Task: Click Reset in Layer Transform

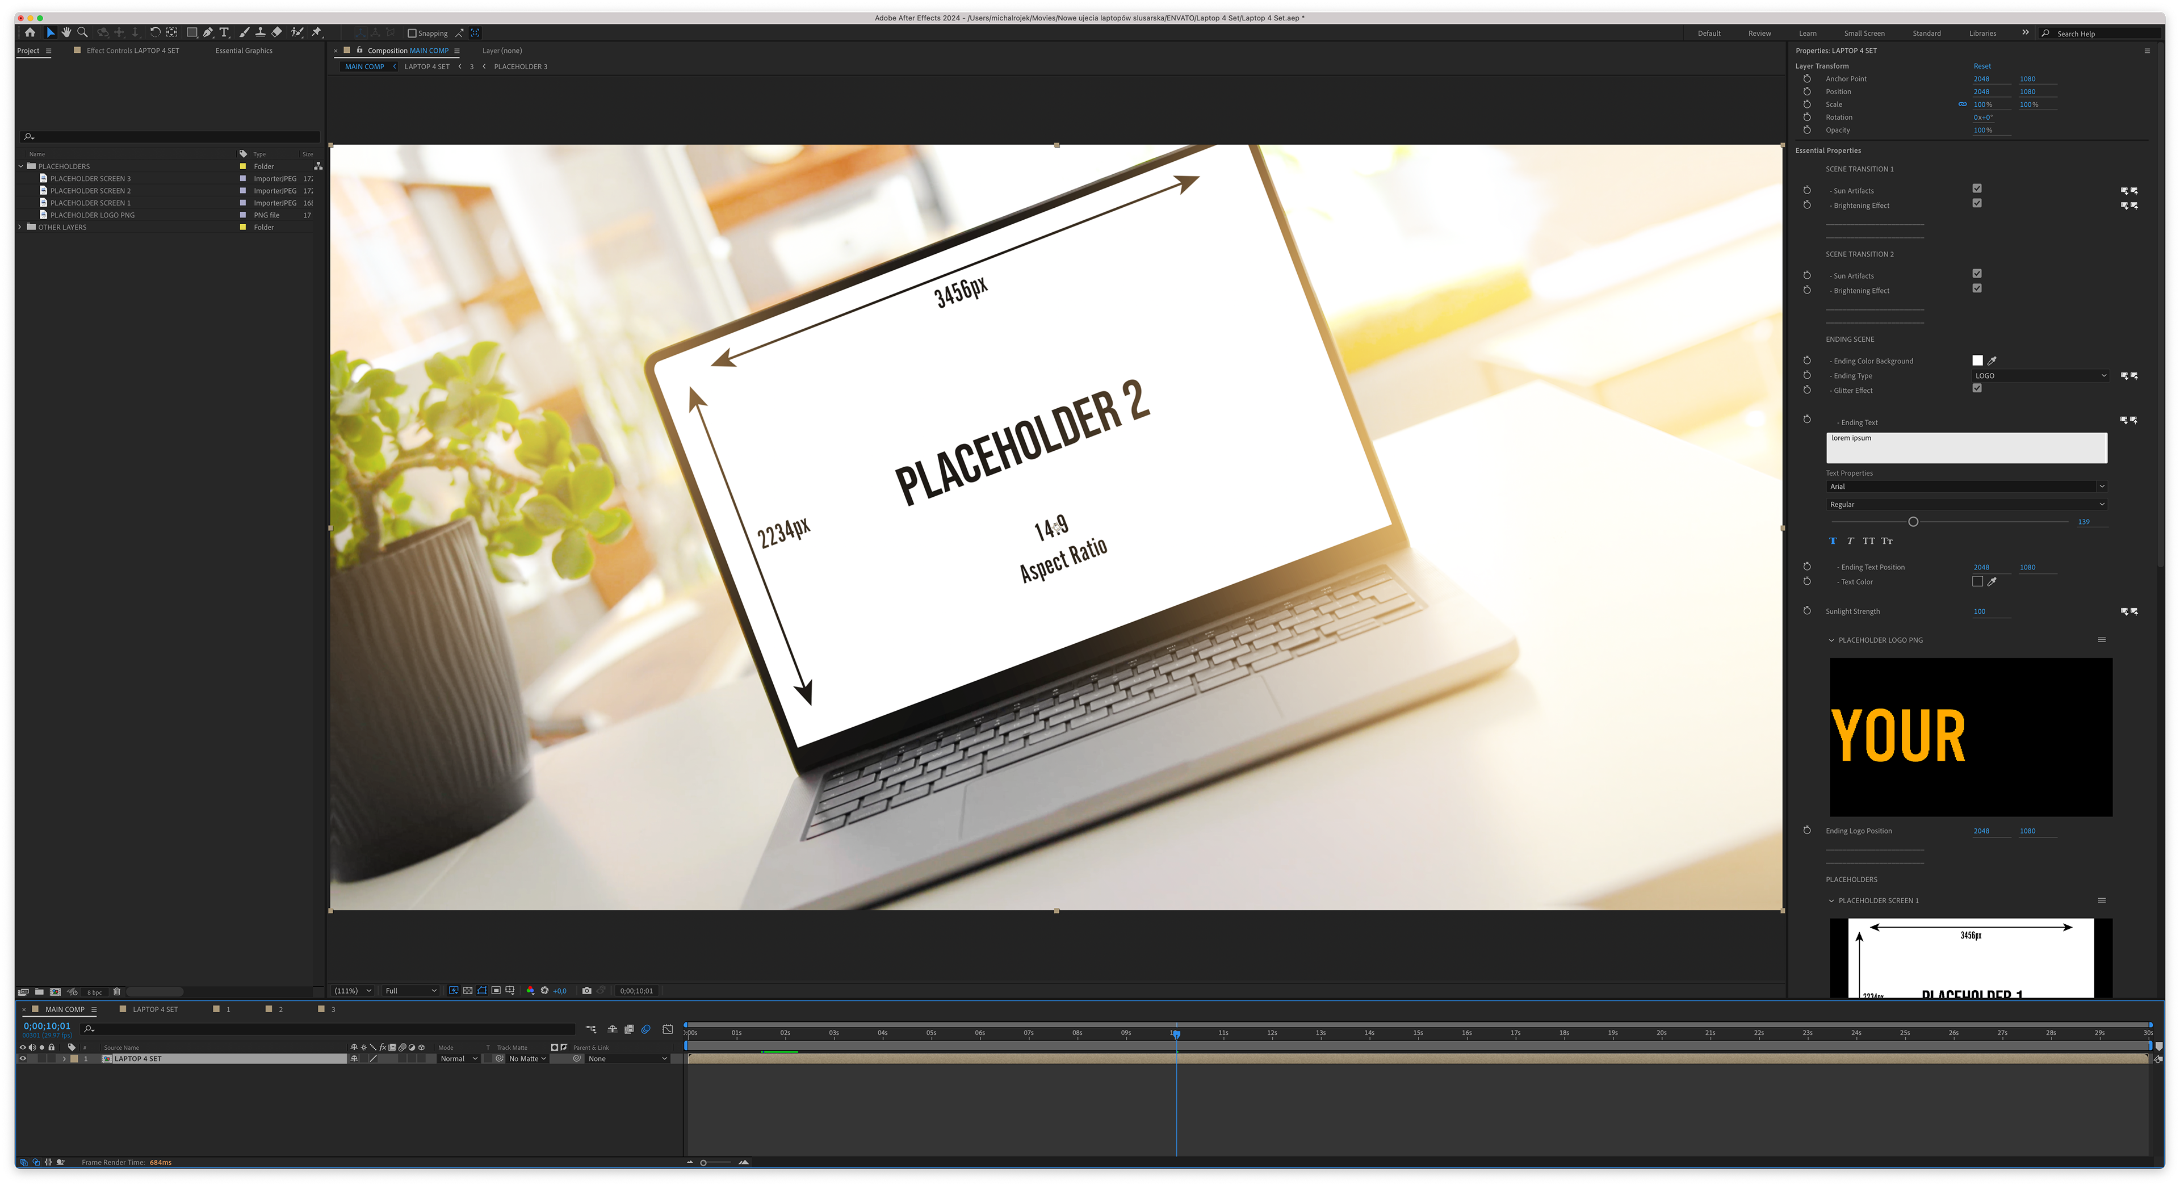Action: 1982,66
